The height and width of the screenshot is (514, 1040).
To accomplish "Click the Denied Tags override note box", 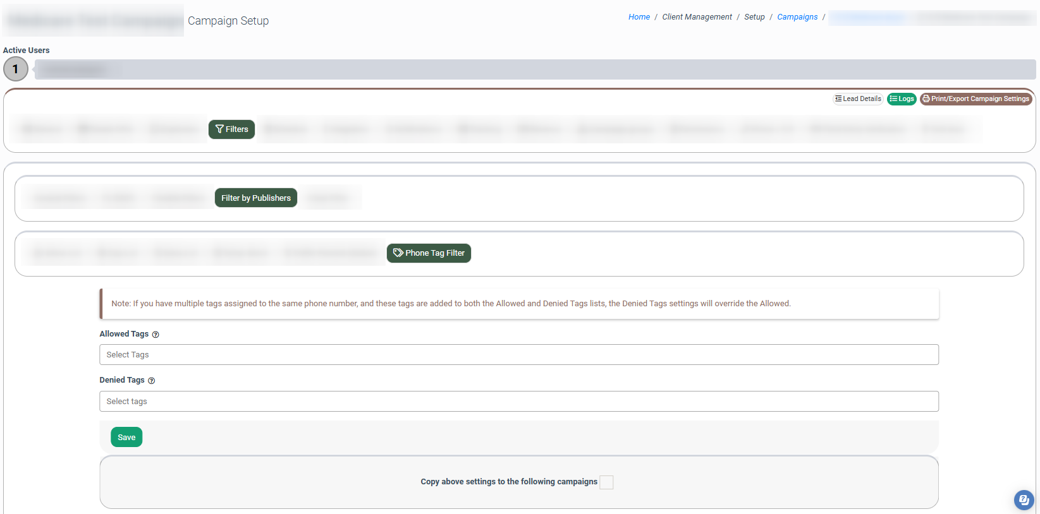I will click(x=518, y=304).
